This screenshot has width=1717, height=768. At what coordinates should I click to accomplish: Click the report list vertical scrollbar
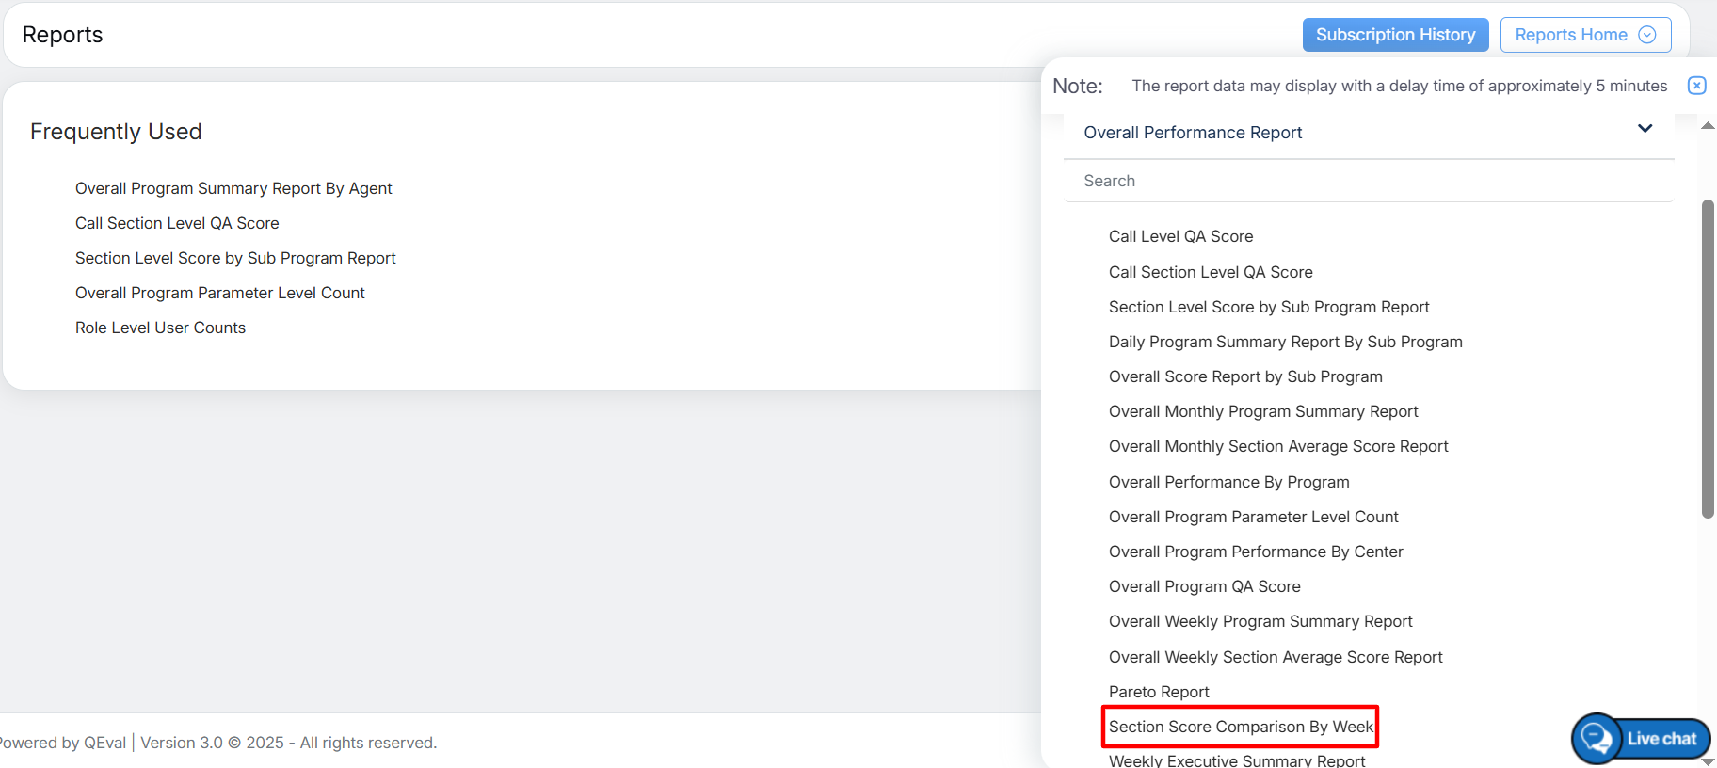pyautogui.click(x=1708, y=358)
